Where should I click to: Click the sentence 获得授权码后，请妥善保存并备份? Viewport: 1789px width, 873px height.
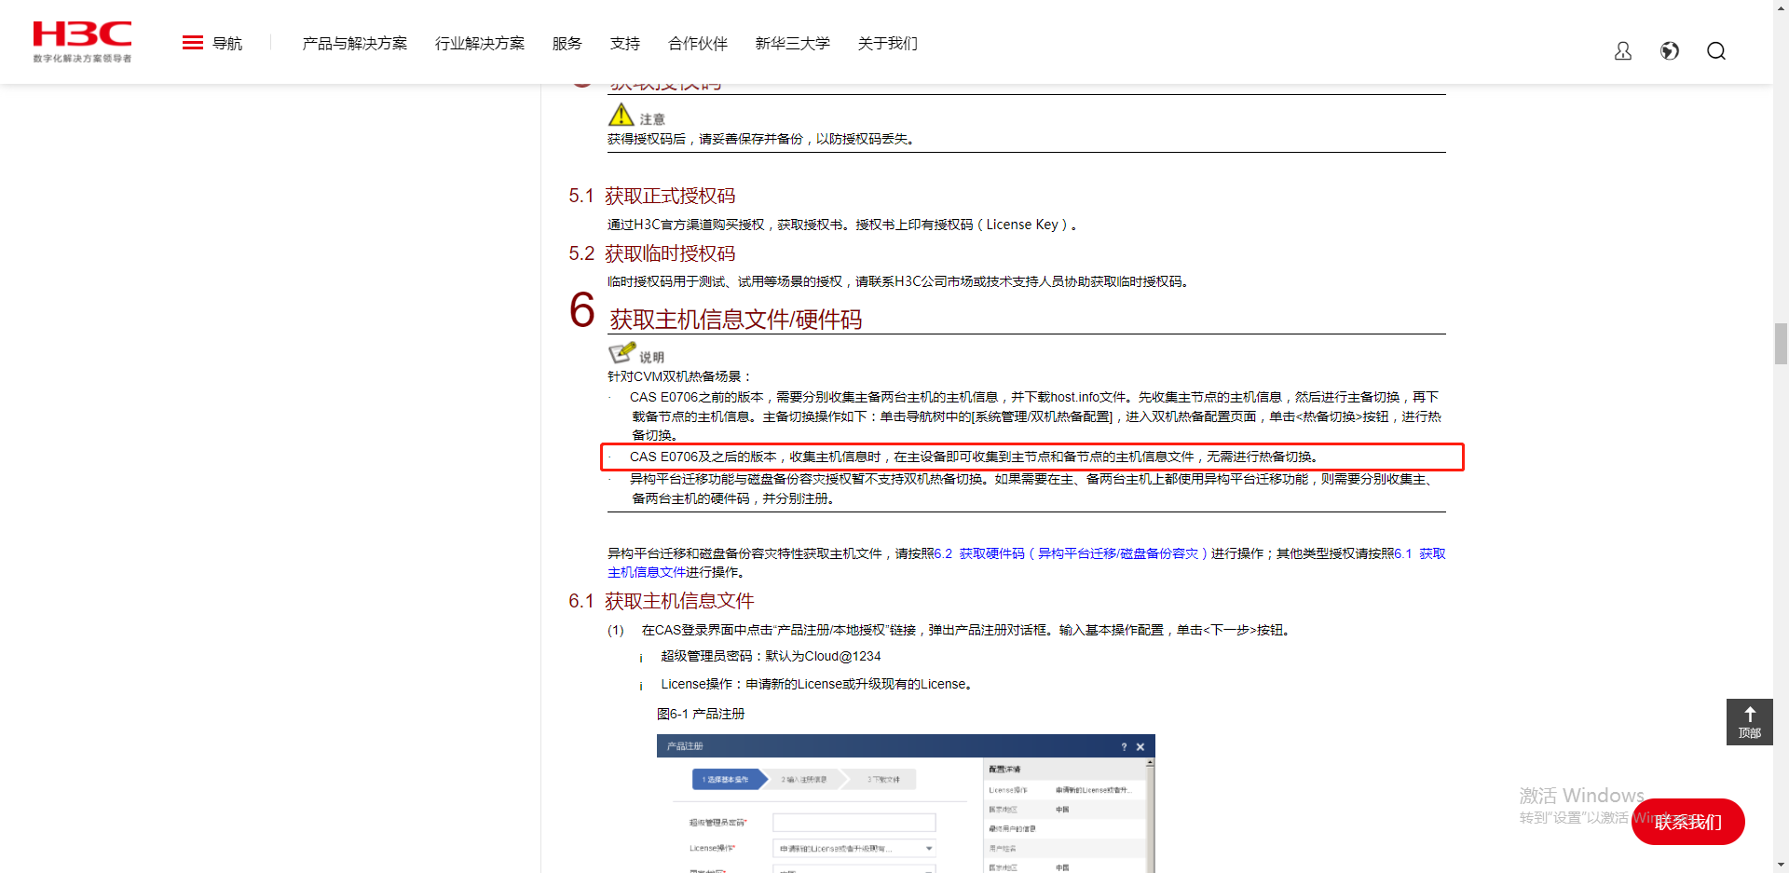762,139
